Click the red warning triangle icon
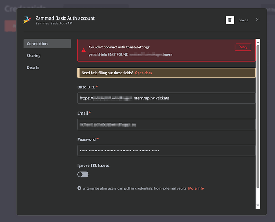 coord(84,50)
